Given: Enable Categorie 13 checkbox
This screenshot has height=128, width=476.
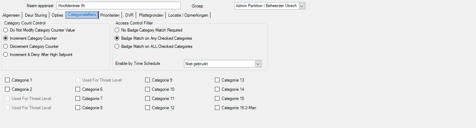Looking at the screenshot, I should click(x=217, y=80).
